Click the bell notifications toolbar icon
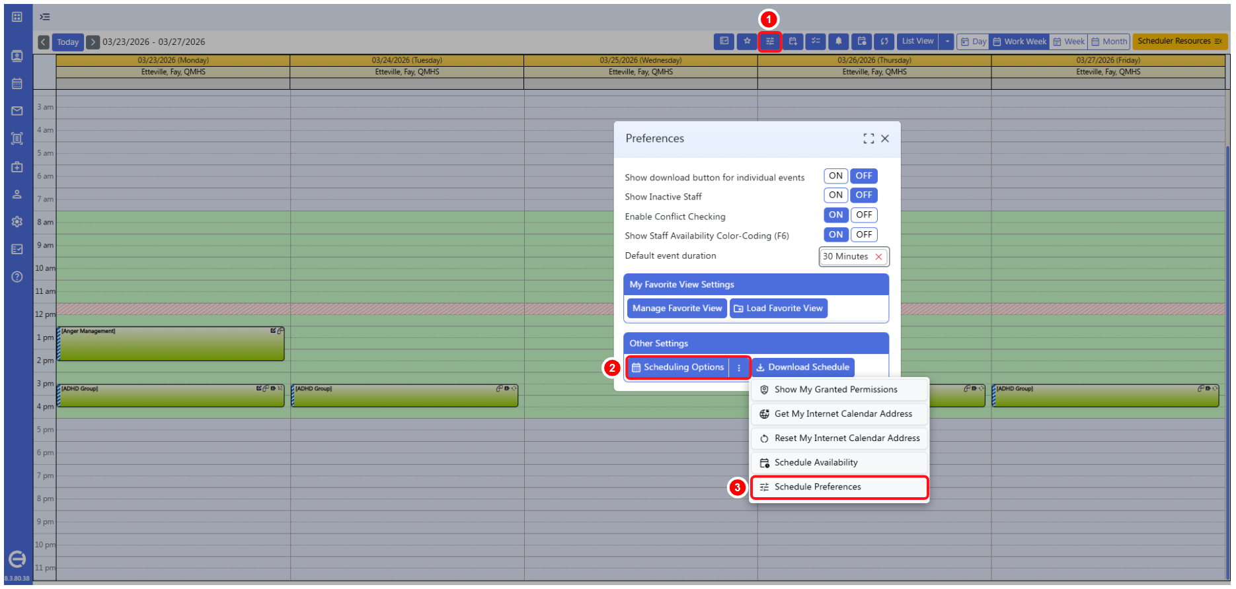This screenshot has width=1236, height=589. (x=839, y=42)
